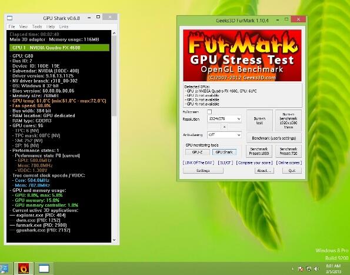Open the Anti-aliasing dropdown in FurMark
Viewport: 350px width, 275px height.
(x=224, y=135)
